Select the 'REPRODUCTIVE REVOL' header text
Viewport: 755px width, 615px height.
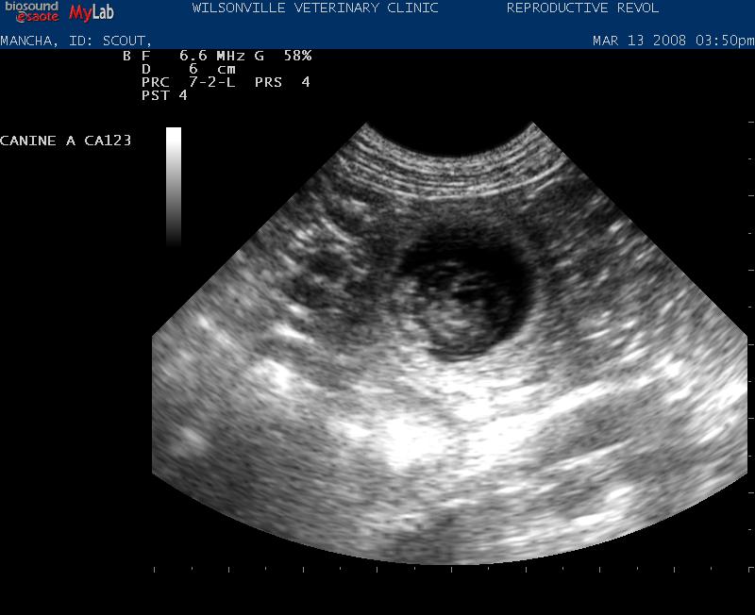pyautogui.click(x=582, y=8)
